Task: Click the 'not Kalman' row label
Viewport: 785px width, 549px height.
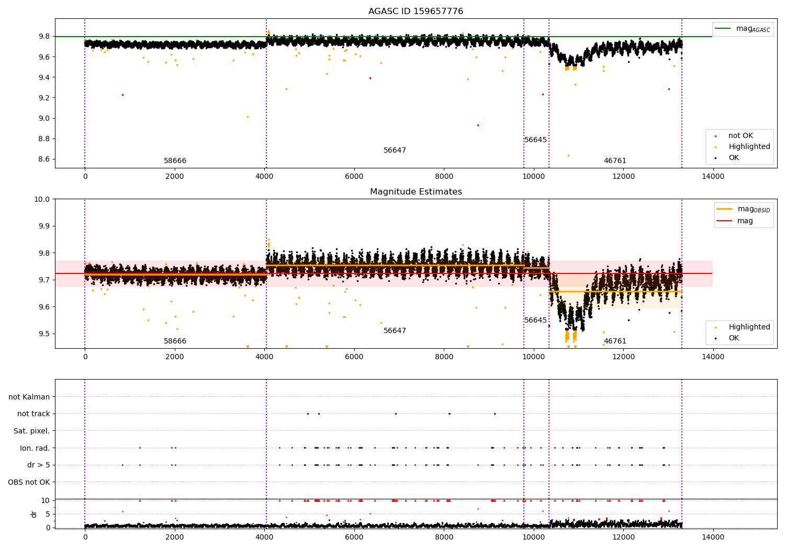Action: pyautogui.click(x=29, y=397)
